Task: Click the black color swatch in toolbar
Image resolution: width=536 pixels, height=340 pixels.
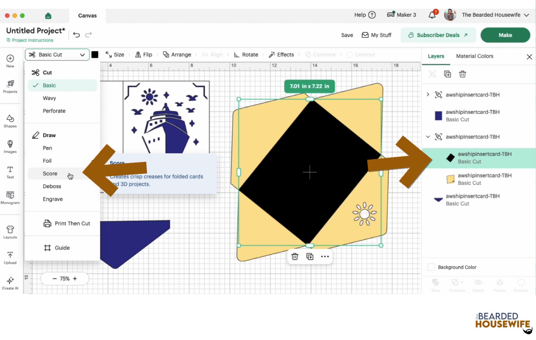Action: pyautogui.click(x=95, y=54)
